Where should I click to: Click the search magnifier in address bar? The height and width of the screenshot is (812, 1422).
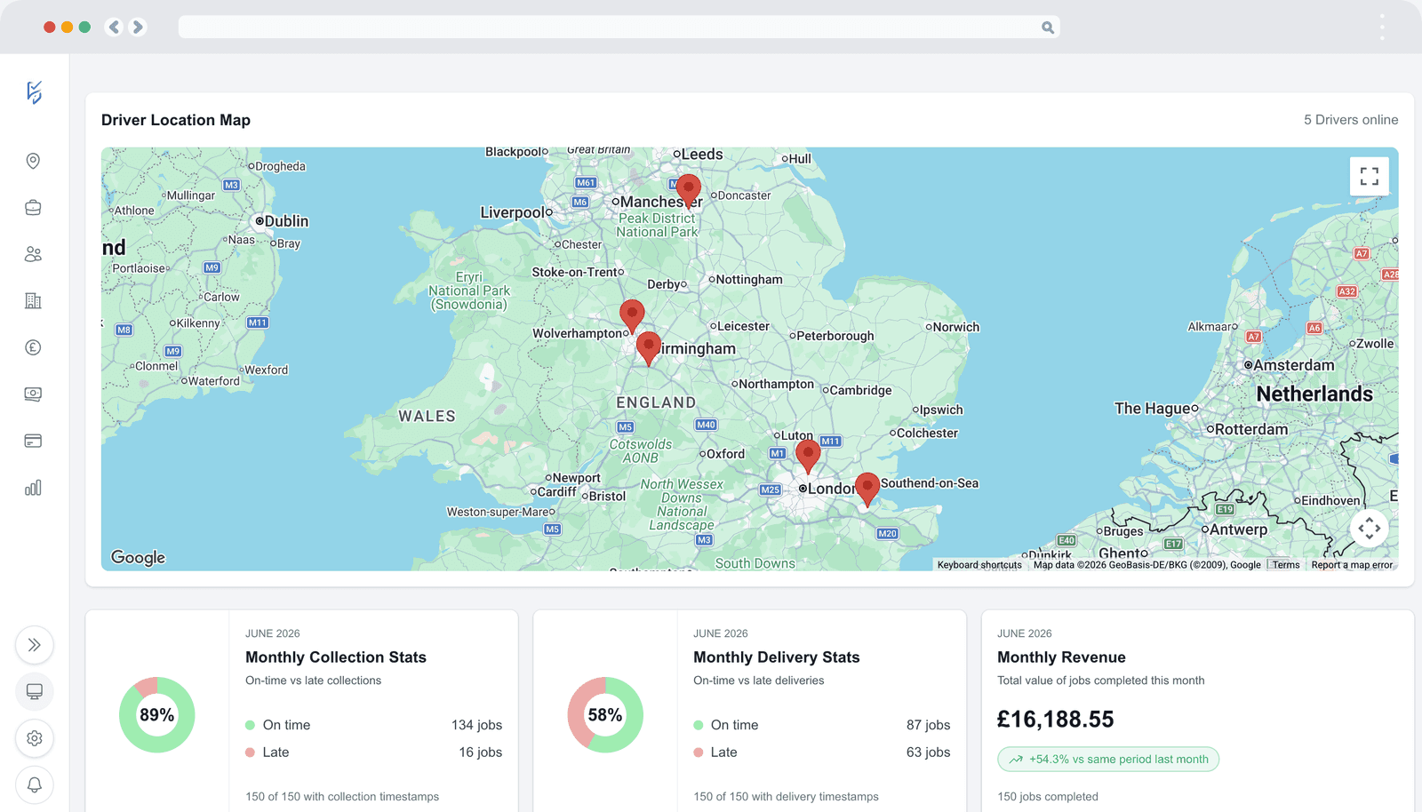pos(1048,28)
